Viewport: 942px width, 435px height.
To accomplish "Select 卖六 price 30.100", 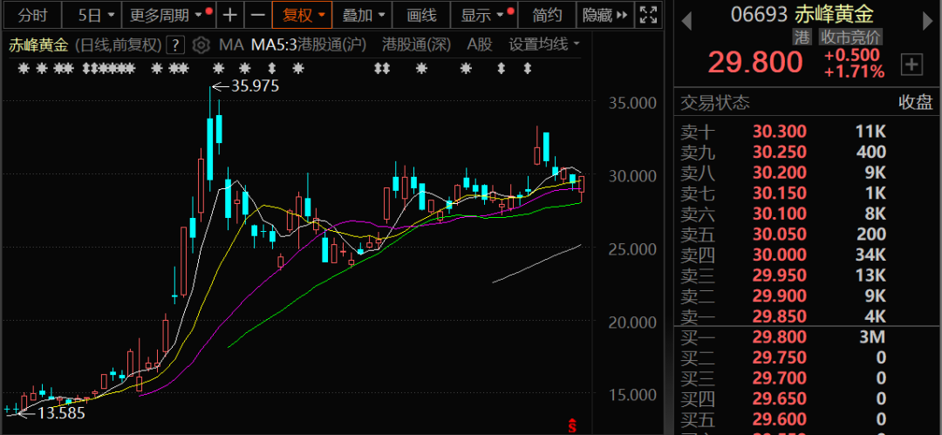I will click(x=779, y=214).
